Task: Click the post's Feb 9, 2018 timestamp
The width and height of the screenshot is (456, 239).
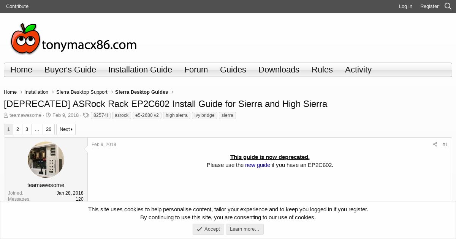Action: coord(104,145)
